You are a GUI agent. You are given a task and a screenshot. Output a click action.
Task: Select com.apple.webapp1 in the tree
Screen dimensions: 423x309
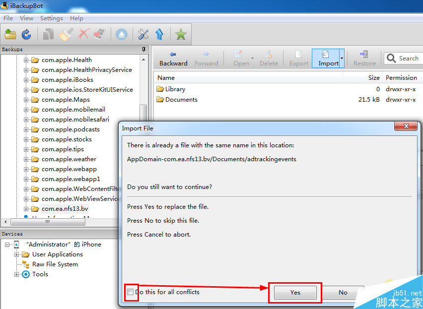(x=71, y=179)
